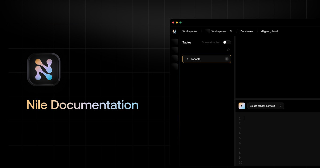This screenshot has width=320, height=168.
Task: Expand the Tenants table row
Action: 207,59
